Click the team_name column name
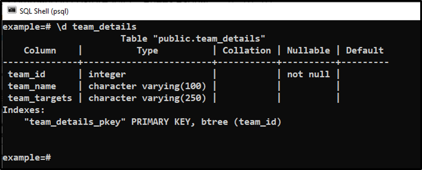 32,86
